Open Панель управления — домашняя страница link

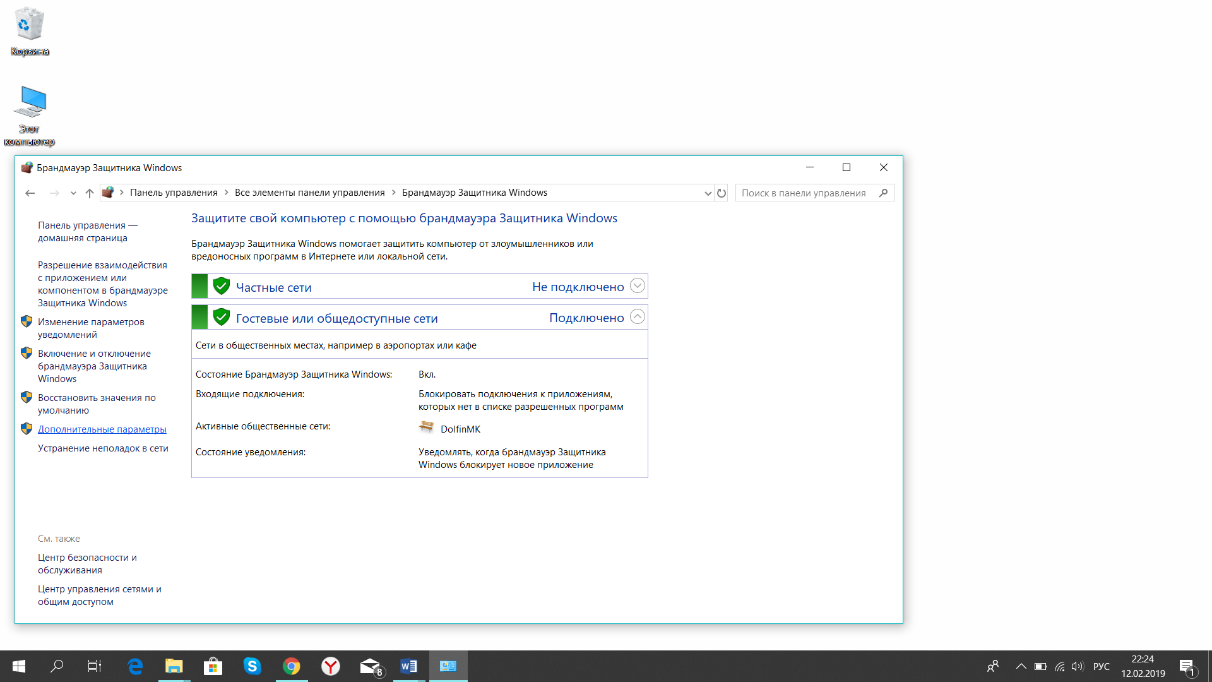pyautogui.click(x=88, y=232)
